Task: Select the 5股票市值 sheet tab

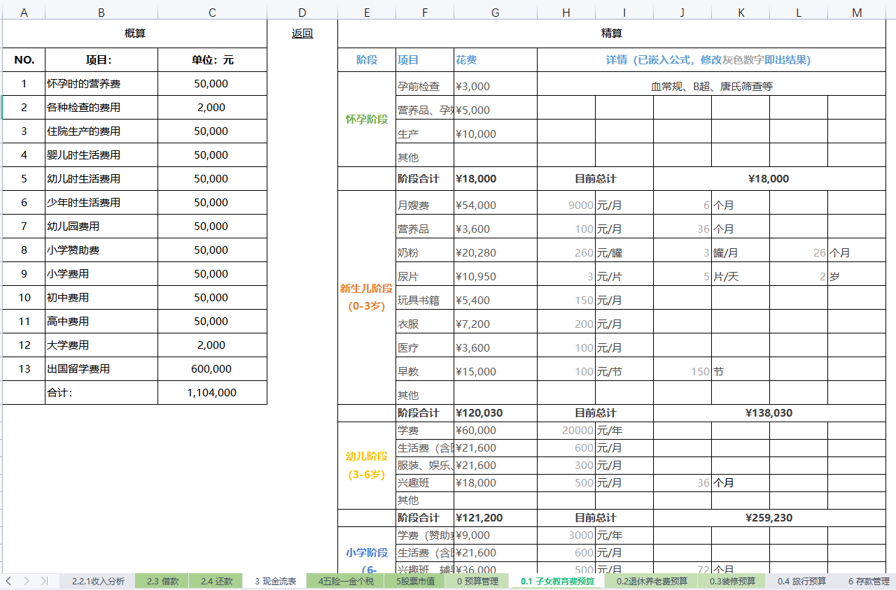Action: tap(415, 581)
